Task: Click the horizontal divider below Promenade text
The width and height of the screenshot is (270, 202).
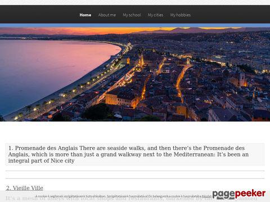Action: tap(135, 171)
